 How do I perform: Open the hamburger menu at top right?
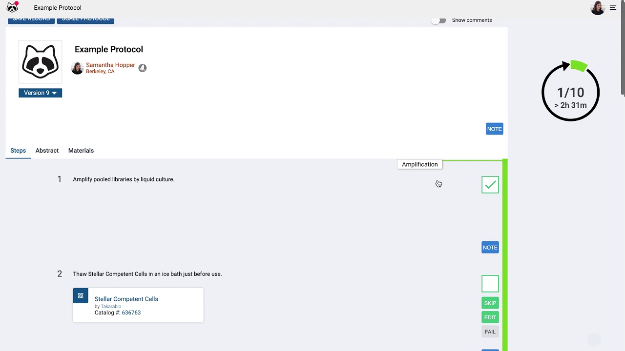tap(613, 8)
